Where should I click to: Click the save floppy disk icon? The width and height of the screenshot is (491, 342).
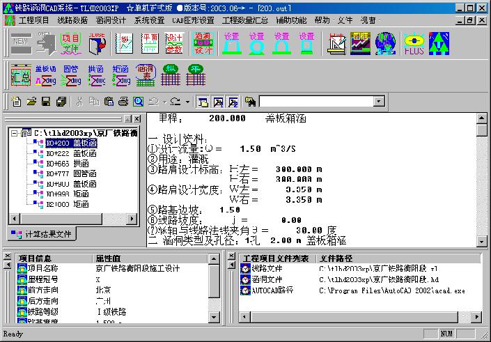point(46,102)
